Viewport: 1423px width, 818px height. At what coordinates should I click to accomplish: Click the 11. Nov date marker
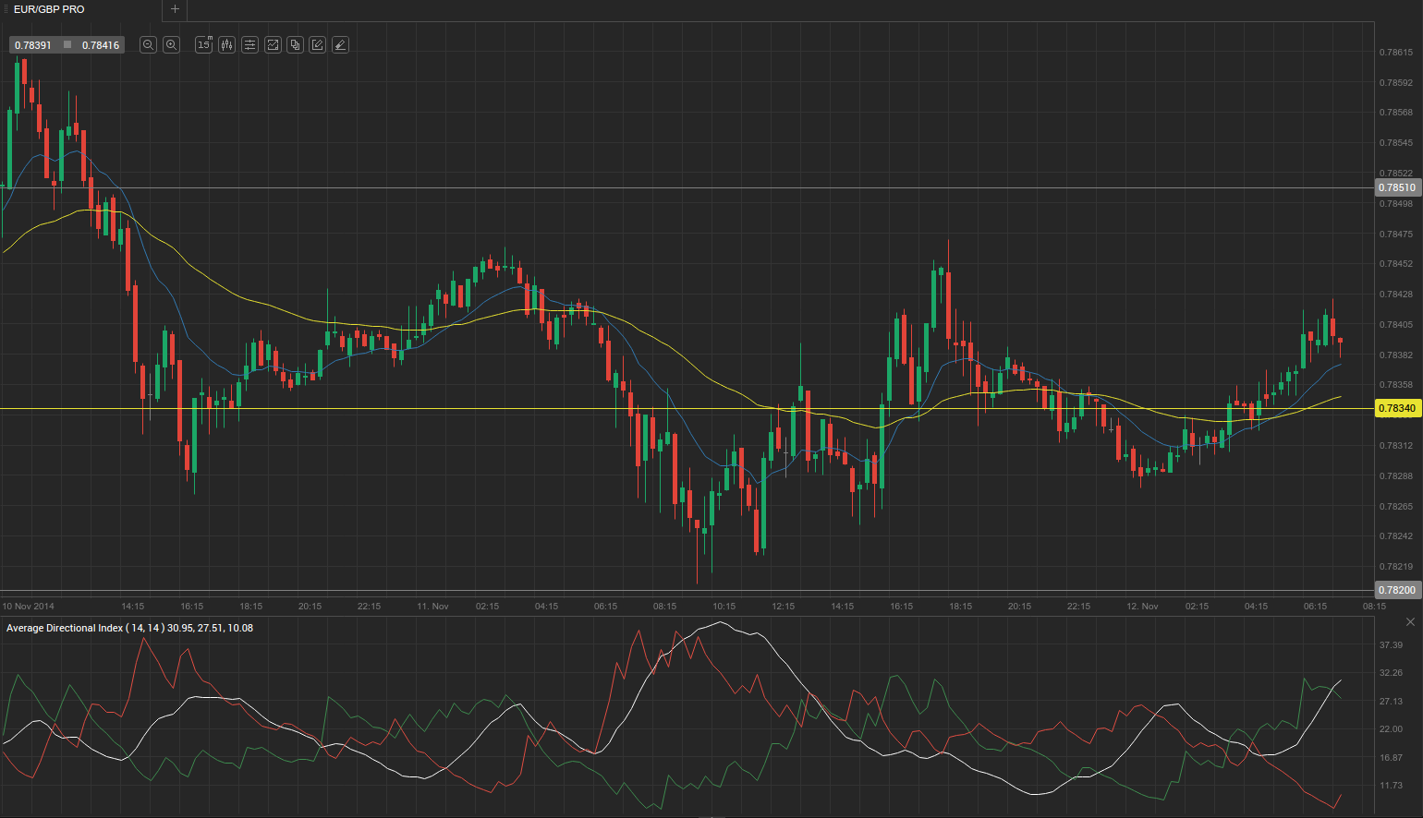point(432,607)
